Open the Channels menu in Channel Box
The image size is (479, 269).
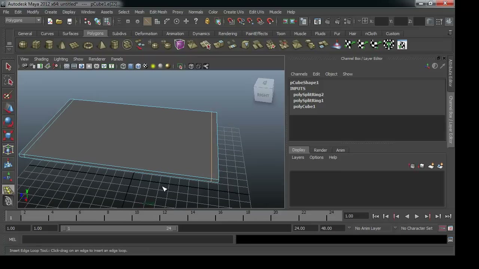pos(299,74)
